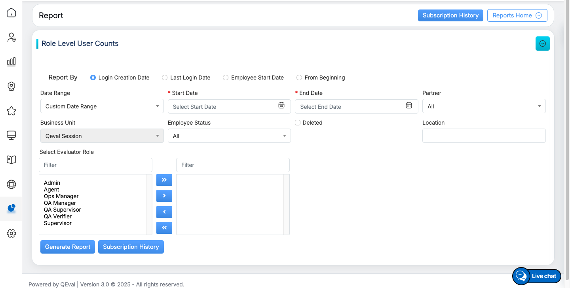Open the settings gear sidebar icon
The height and width of the screenshot is (288, 570).
coord(11,233)
